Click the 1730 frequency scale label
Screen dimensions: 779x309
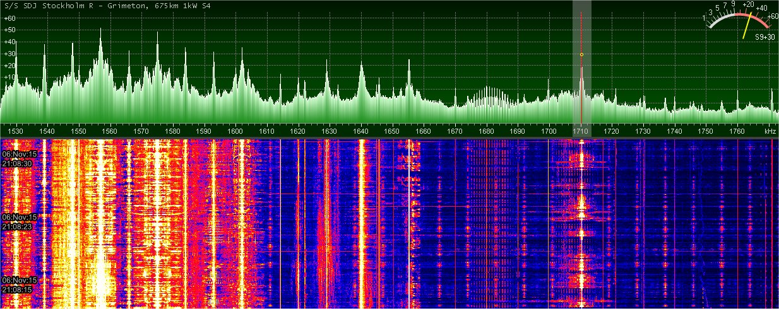[x=643, y=131]
